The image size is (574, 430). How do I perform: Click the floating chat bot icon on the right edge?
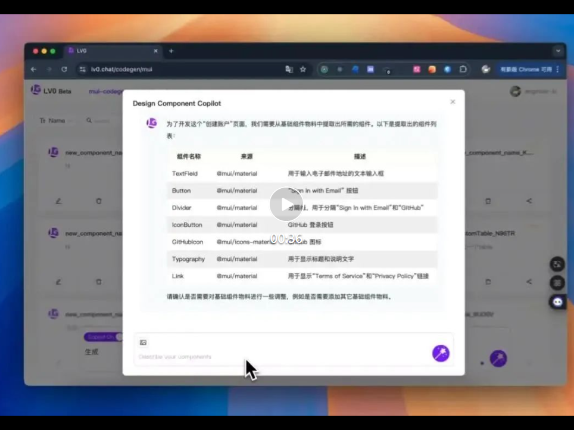click(x=557, y=302)
